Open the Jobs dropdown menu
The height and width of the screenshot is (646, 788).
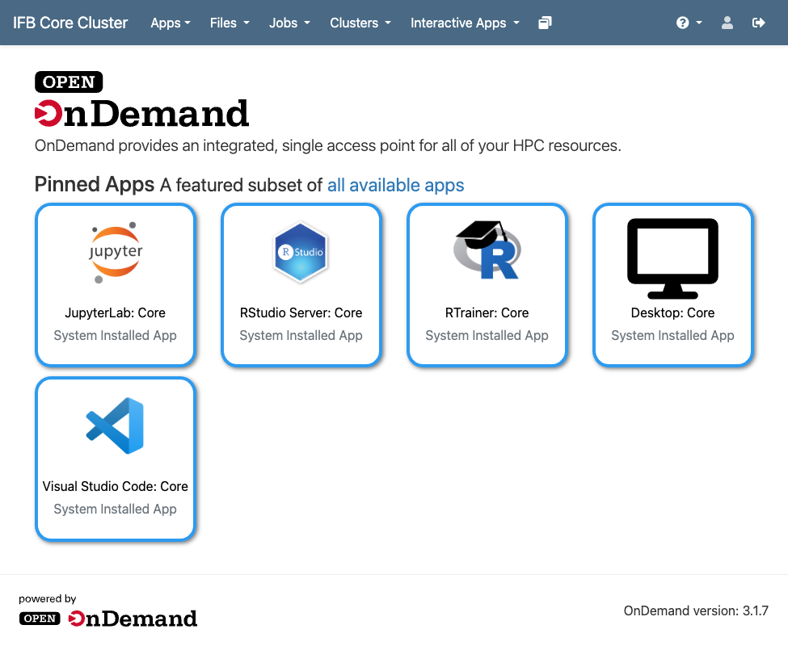pos(289,23)
